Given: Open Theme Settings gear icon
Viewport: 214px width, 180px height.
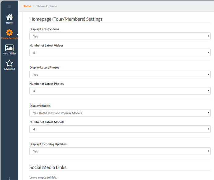Looking at the screenshot, I should (9, 33).
